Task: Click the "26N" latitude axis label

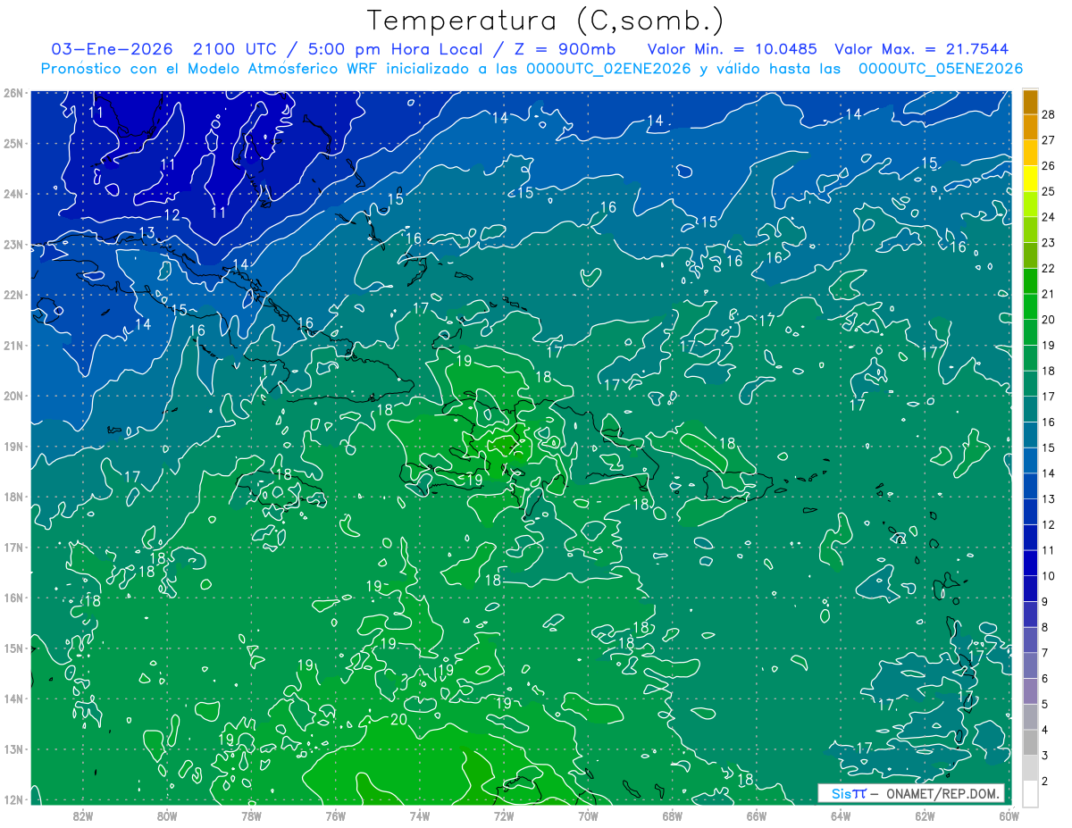Action: 13,93
